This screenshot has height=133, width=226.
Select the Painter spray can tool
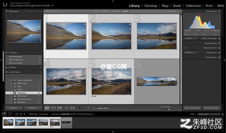coord(81,108)
